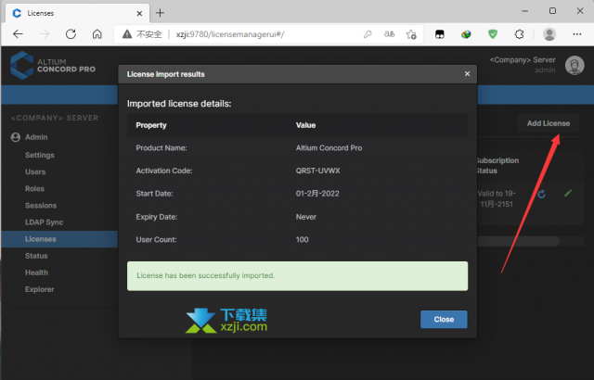Image resolution: width=594 pixels, height=380 pixels.
Task: Click the not-secure warning icon
Action: pos(127,34)
